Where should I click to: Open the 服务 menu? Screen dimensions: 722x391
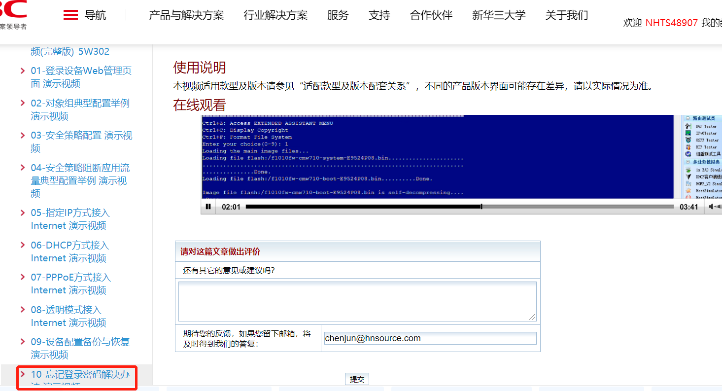338,15
